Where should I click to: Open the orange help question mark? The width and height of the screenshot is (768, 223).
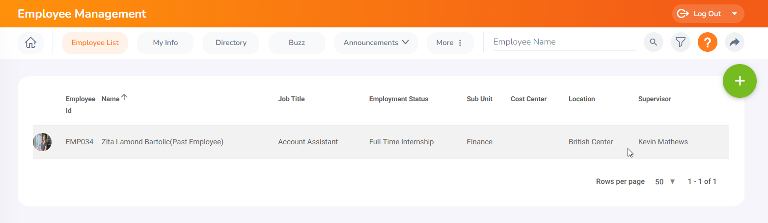click(x=707, y=43)
